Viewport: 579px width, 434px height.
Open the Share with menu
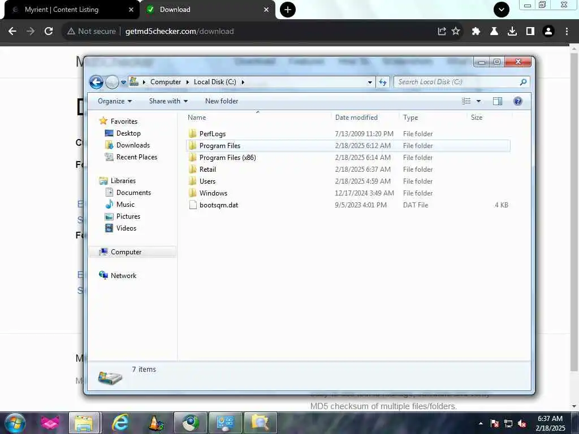(168, 101)
